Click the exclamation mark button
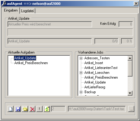140x121 pixels. (x=40, y=109)
